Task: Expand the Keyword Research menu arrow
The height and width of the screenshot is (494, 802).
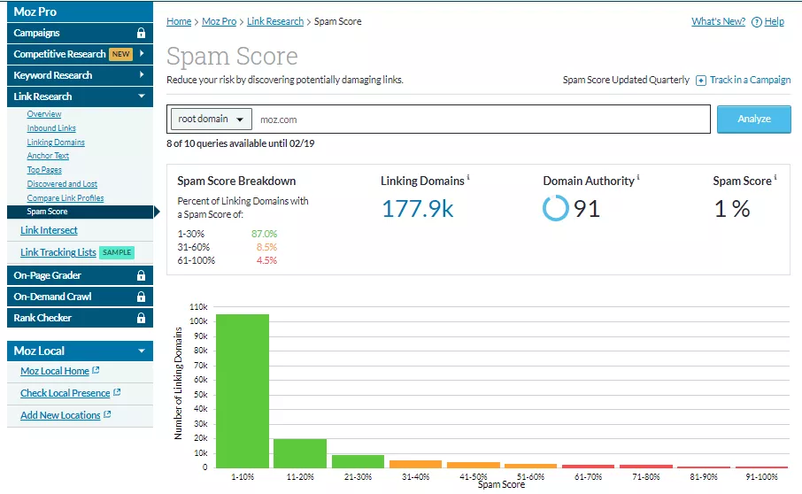Action: click(x=142, y=74)
